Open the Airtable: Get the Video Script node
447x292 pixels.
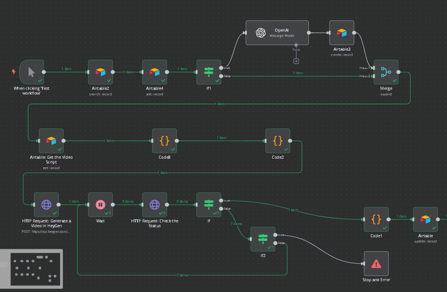point(51,140)
